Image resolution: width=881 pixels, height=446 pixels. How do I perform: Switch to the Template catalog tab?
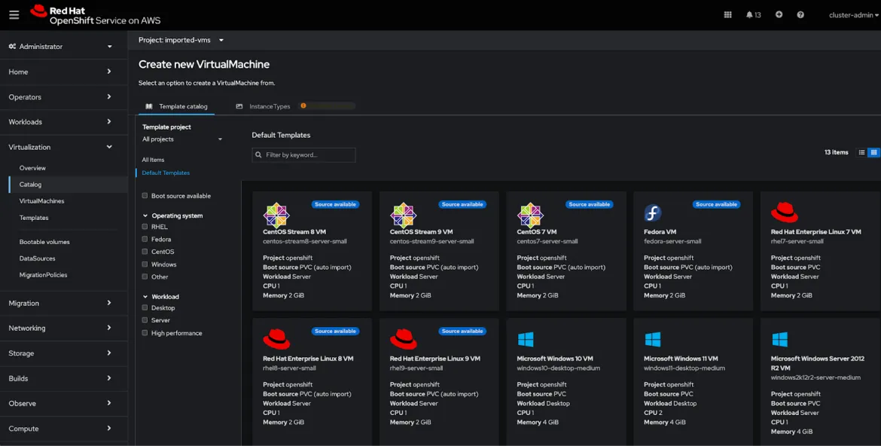[x=176, y=106]
